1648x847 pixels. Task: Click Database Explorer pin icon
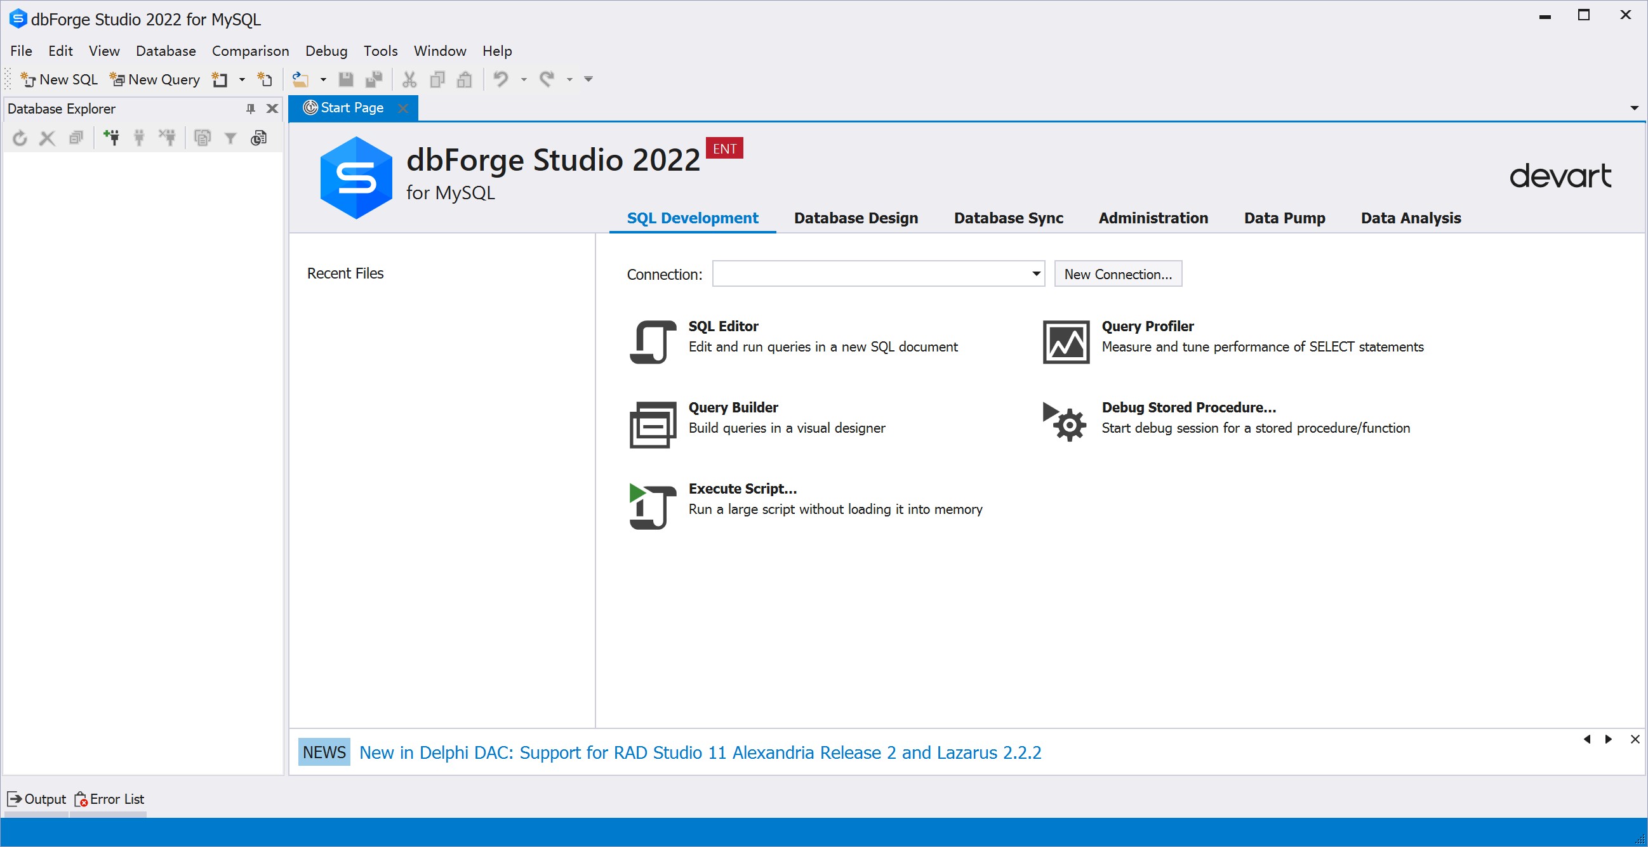coord(249,108)
